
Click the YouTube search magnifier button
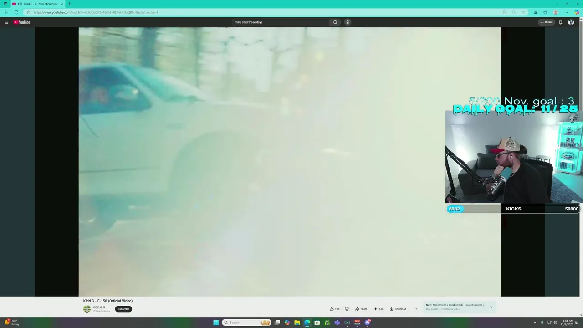pyautogui.click(x=335, y=22)
